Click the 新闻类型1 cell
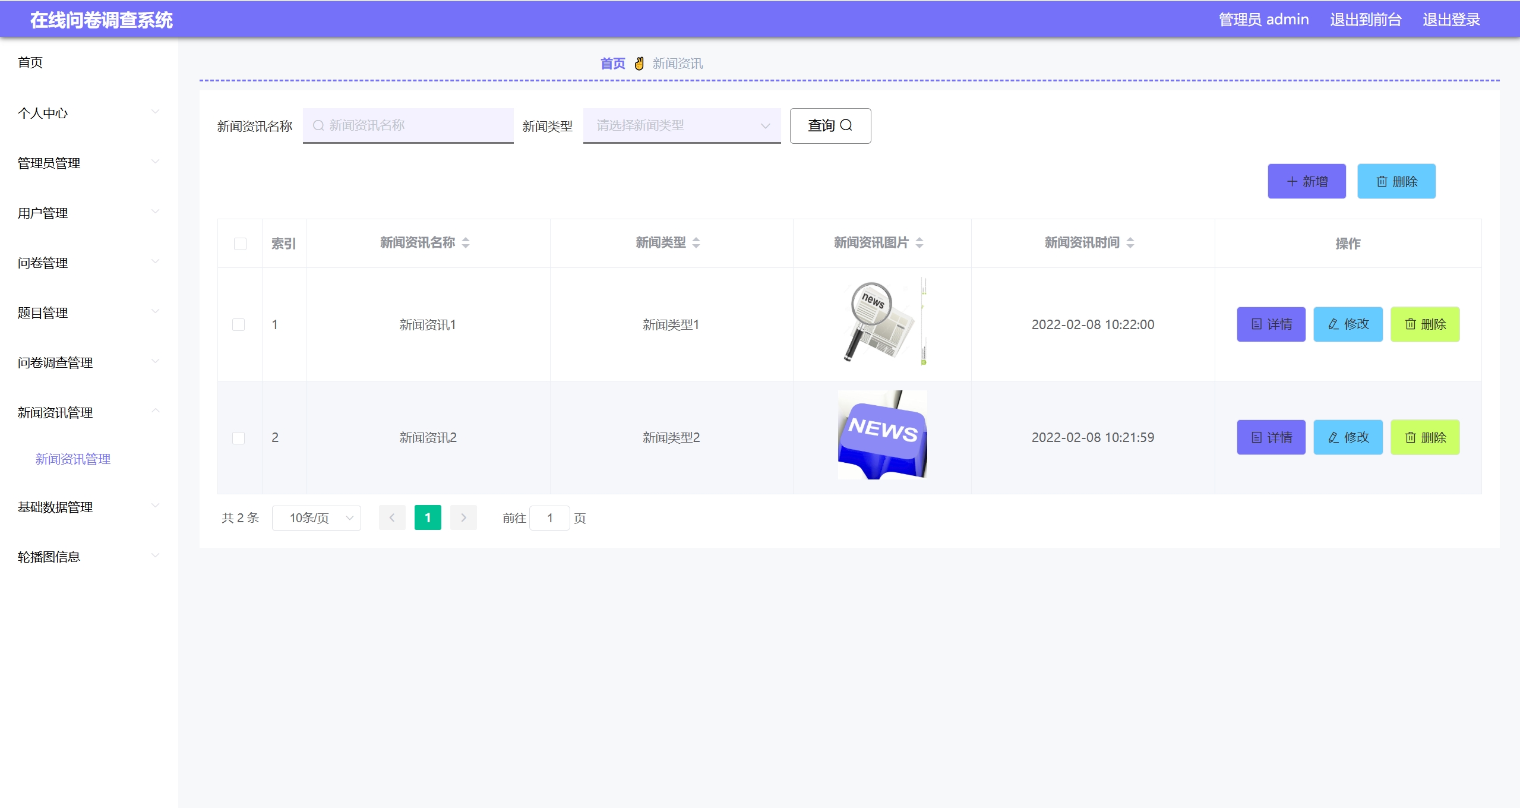Screen dimensions: 1520x808 (671, 325)
